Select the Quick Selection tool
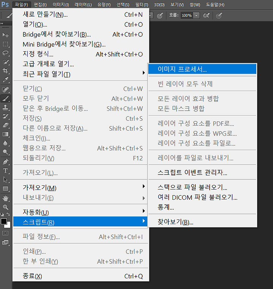The width and height of the screenshot is (273, 289). click(x=6, y=62)
